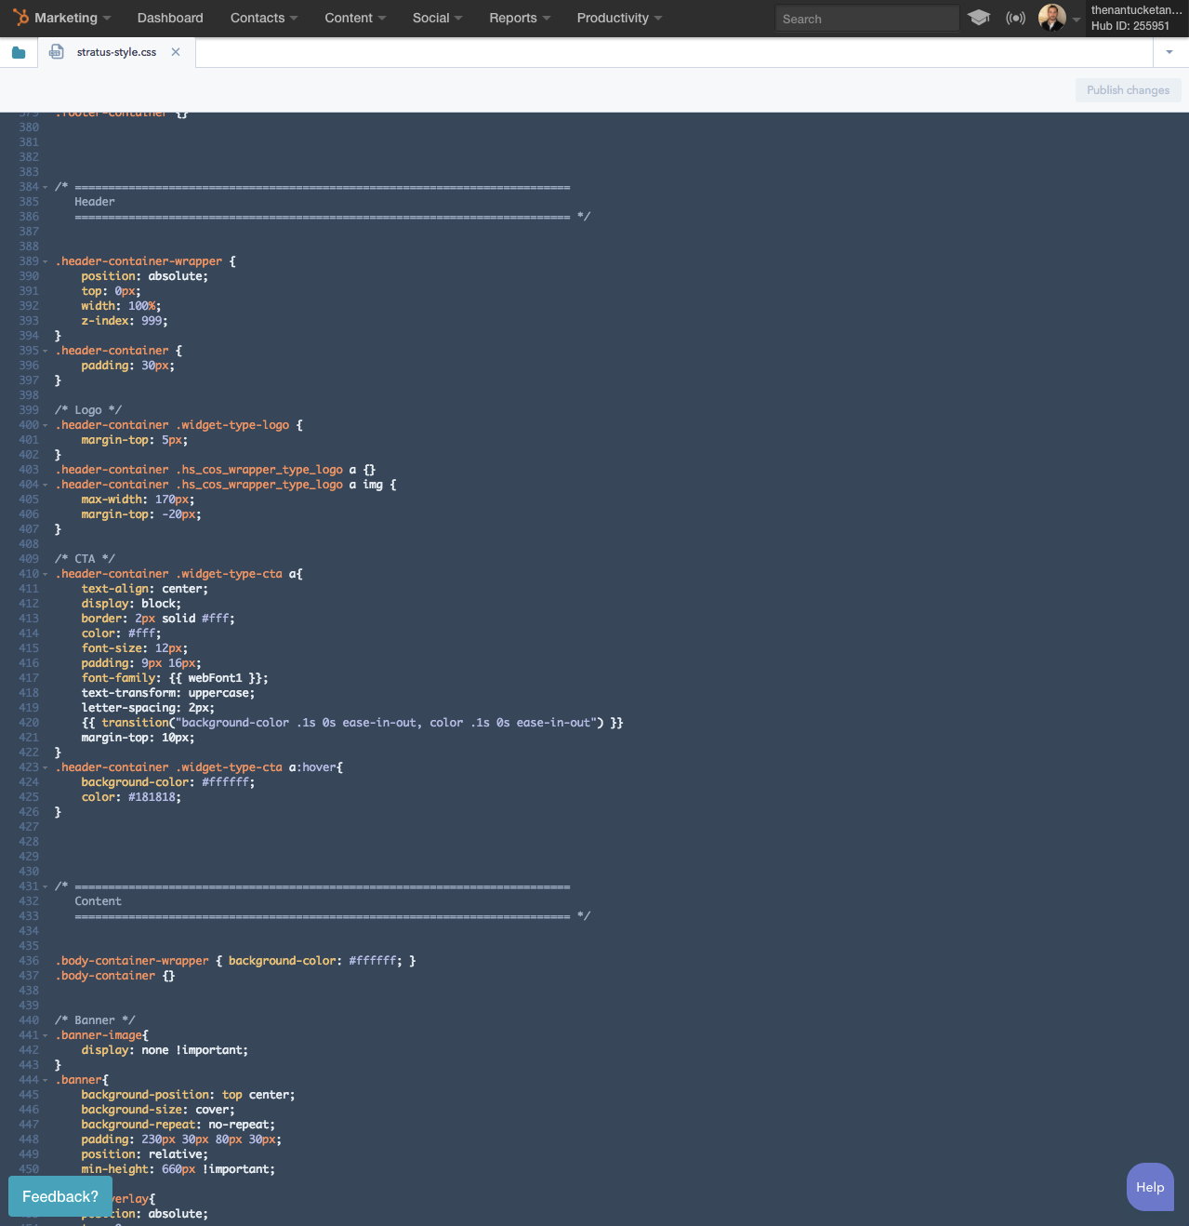Click line number 428 in gutter
Viewport: 1189px width, 1226px height.
point(29,842)
